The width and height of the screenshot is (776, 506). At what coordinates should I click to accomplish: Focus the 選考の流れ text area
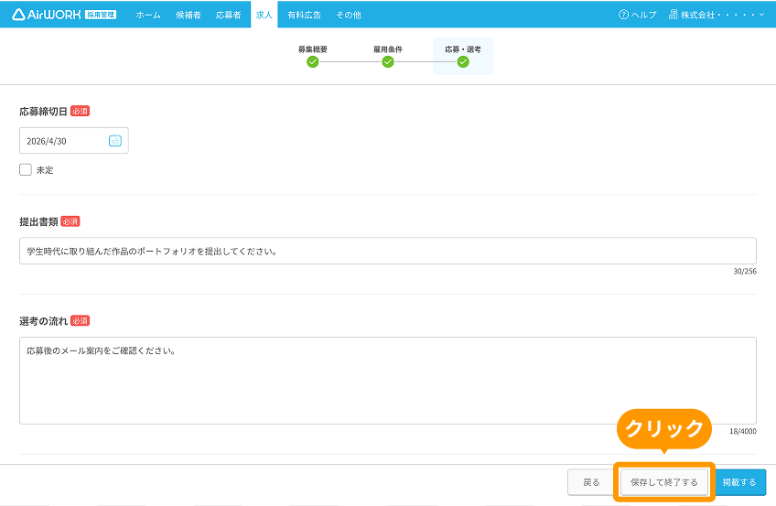tap(388, 381)
